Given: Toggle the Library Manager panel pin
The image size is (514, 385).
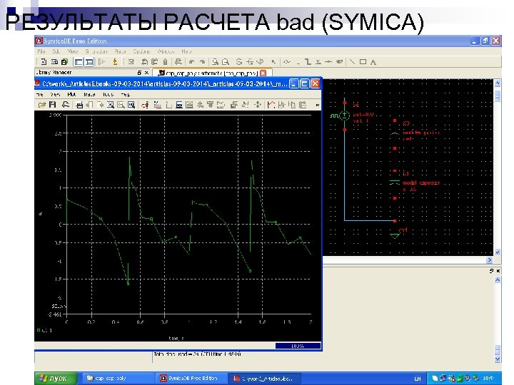Looking at the screenshot, I should coord(139,73).
